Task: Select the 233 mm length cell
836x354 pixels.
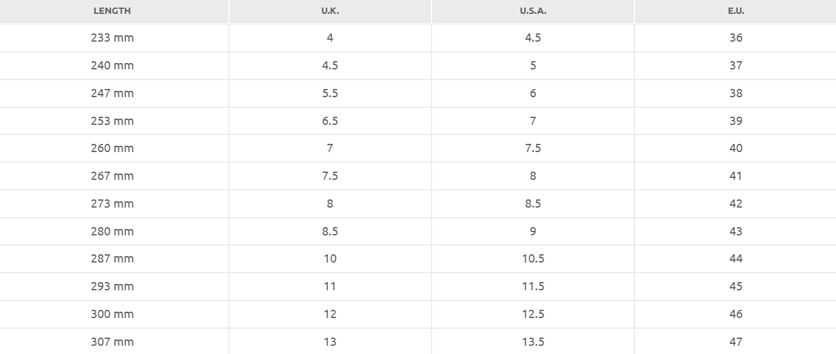Action: pyautogui.click(x=112, y=38)
